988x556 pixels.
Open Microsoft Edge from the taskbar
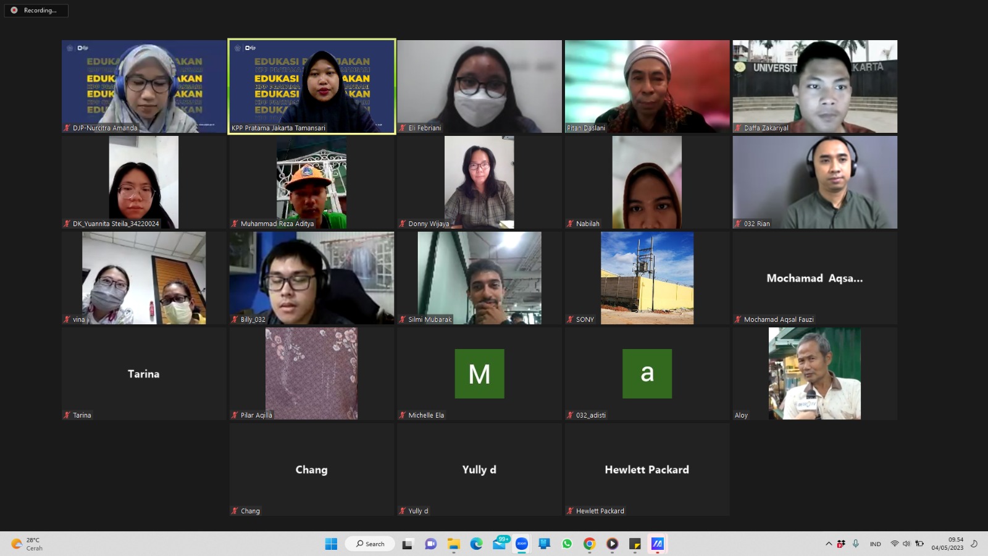pos(477,544)
